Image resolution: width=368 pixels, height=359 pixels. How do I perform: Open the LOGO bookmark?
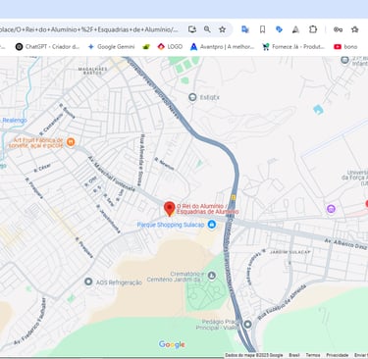click(x=170, y=47)
